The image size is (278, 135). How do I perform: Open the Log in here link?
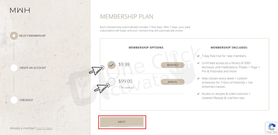pos(45,128)
